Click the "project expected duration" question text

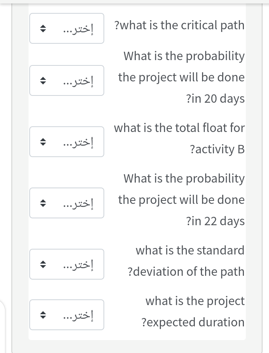[193, 312]
